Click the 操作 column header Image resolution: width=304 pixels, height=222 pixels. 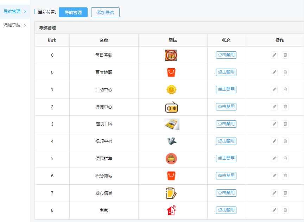tap(280, 40)
